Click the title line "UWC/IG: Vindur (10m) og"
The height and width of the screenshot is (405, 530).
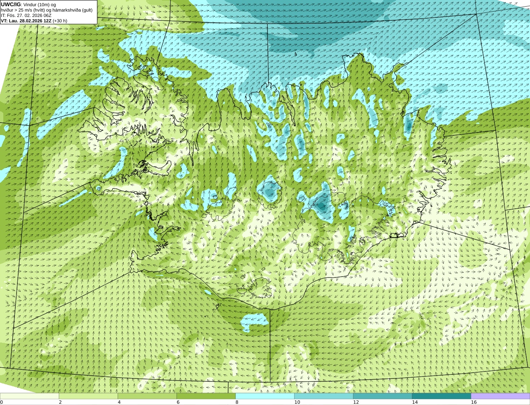coord(28,5)
